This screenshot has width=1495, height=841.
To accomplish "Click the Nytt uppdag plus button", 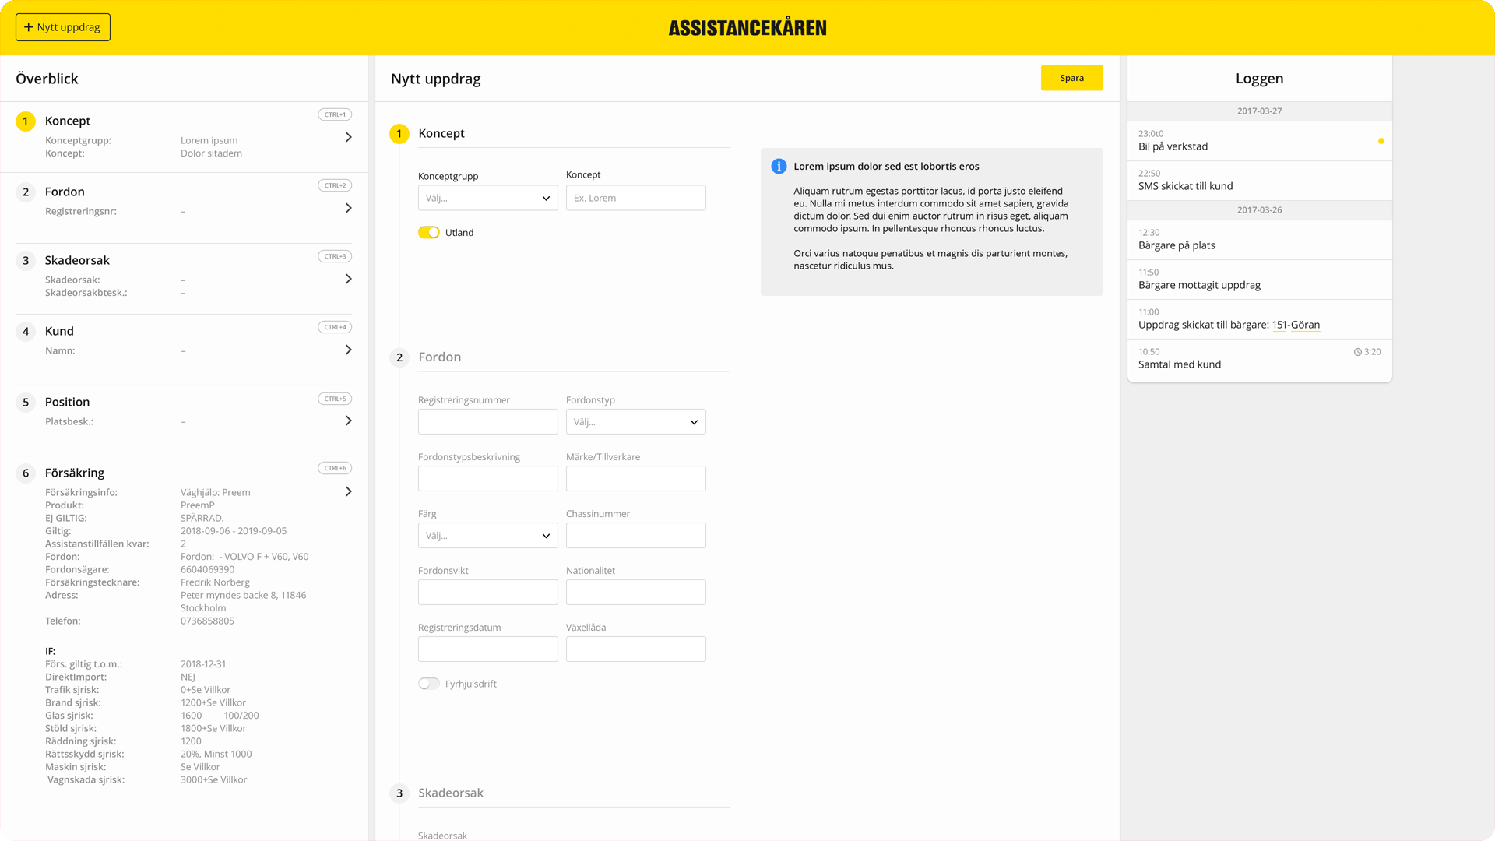I will point(63,27).
